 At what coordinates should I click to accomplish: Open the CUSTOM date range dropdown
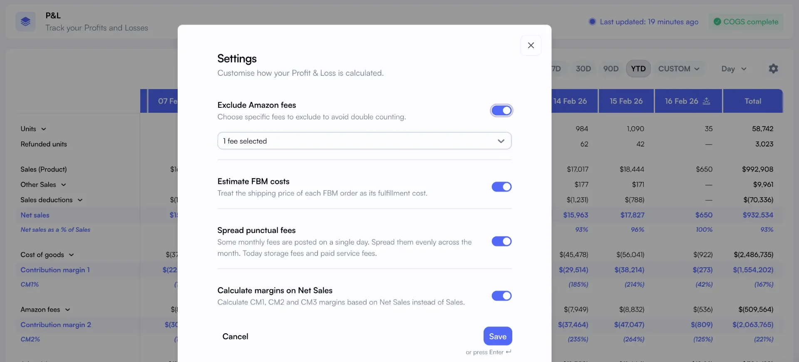[x=679, y=69]
